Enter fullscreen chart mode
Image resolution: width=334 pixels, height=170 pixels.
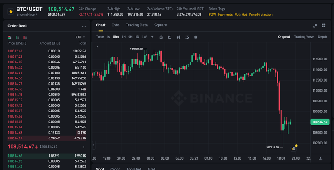[x=315, y=26]
